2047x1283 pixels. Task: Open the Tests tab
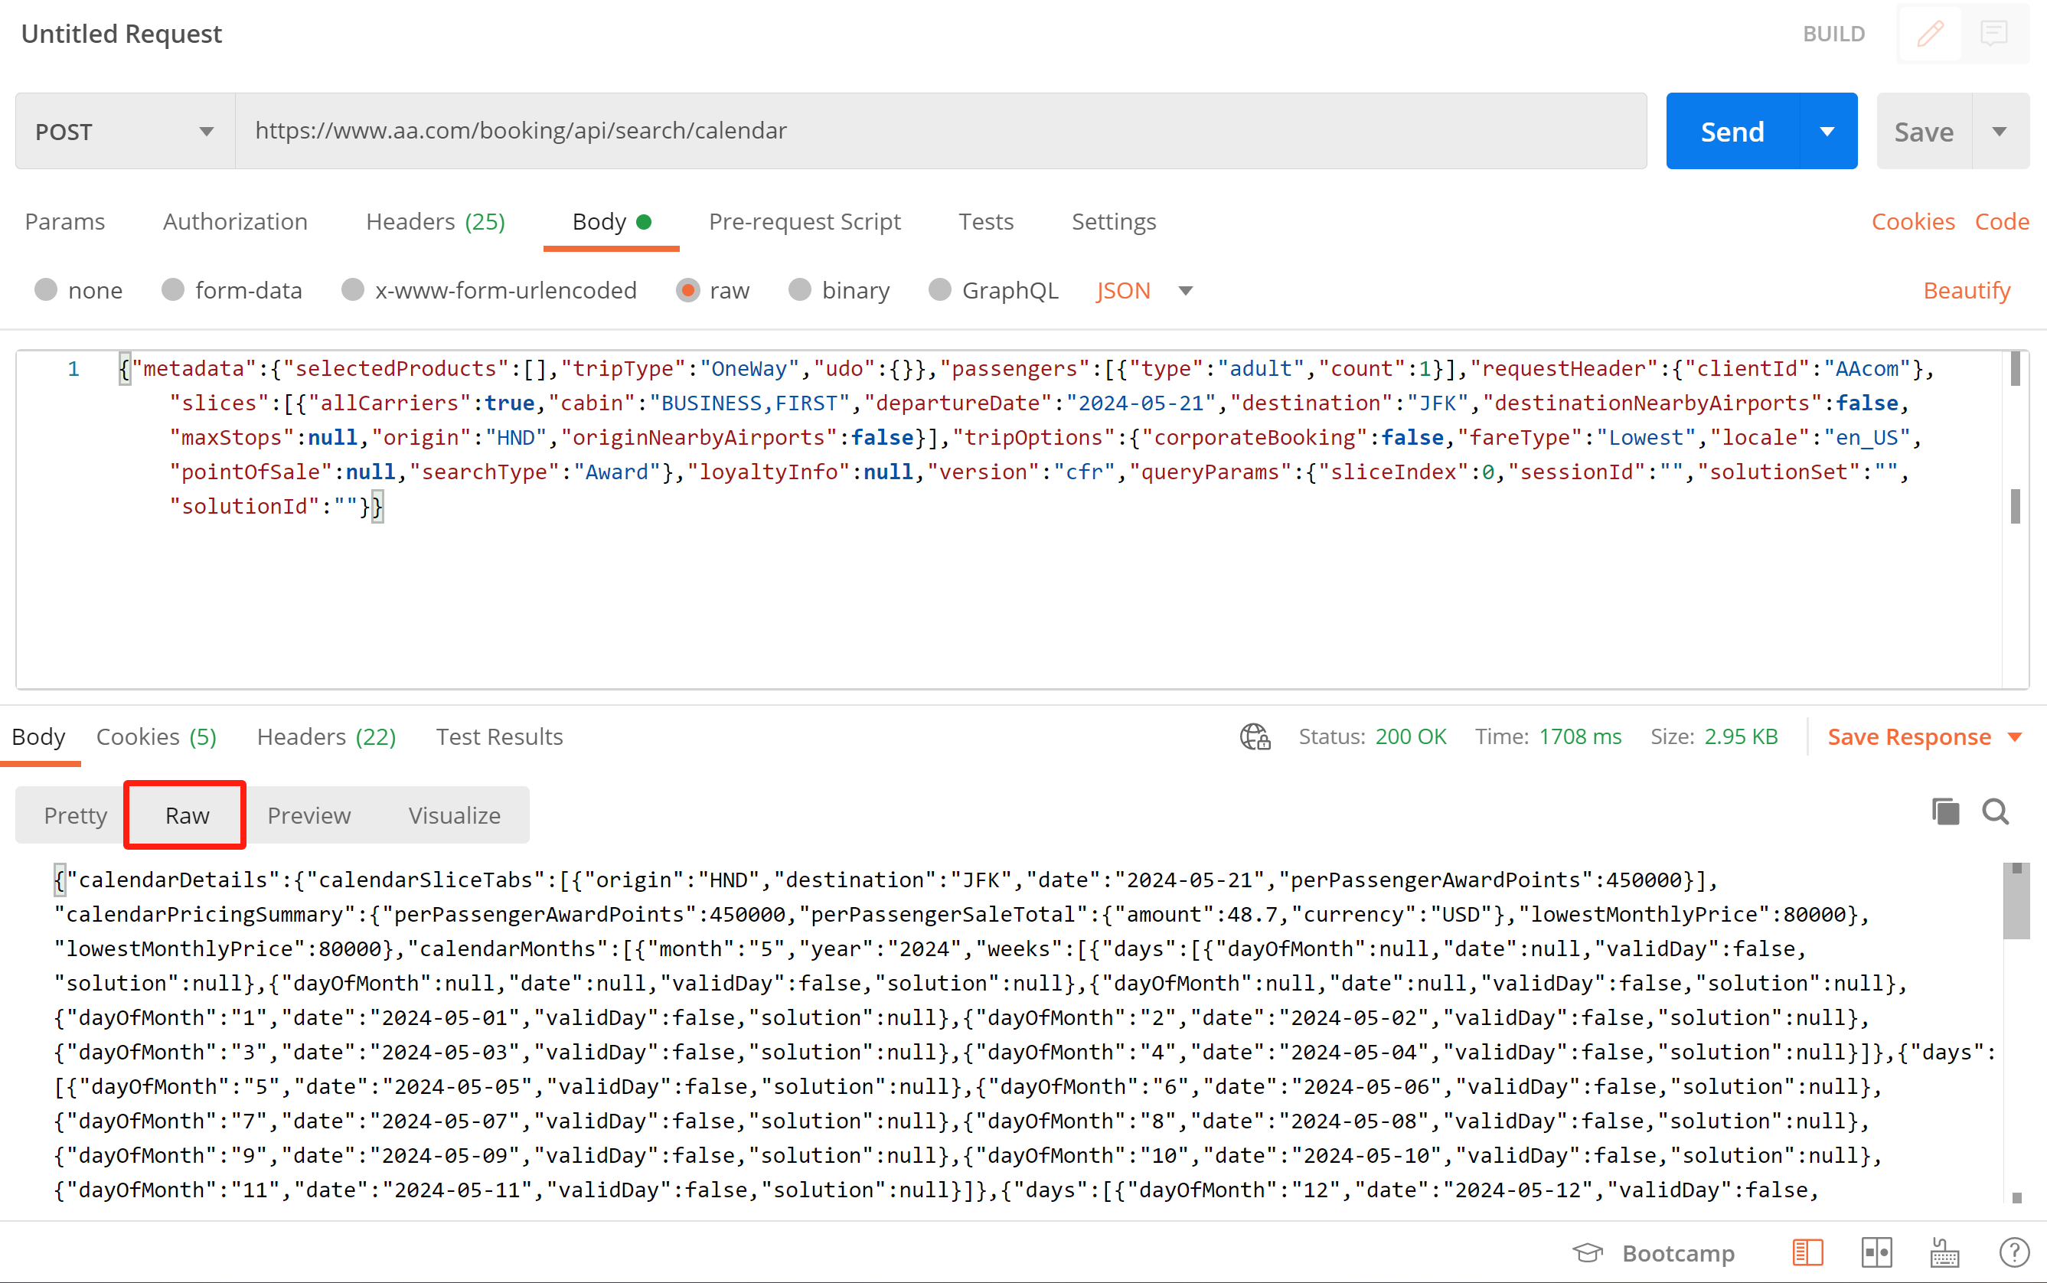tap(986, 221)
